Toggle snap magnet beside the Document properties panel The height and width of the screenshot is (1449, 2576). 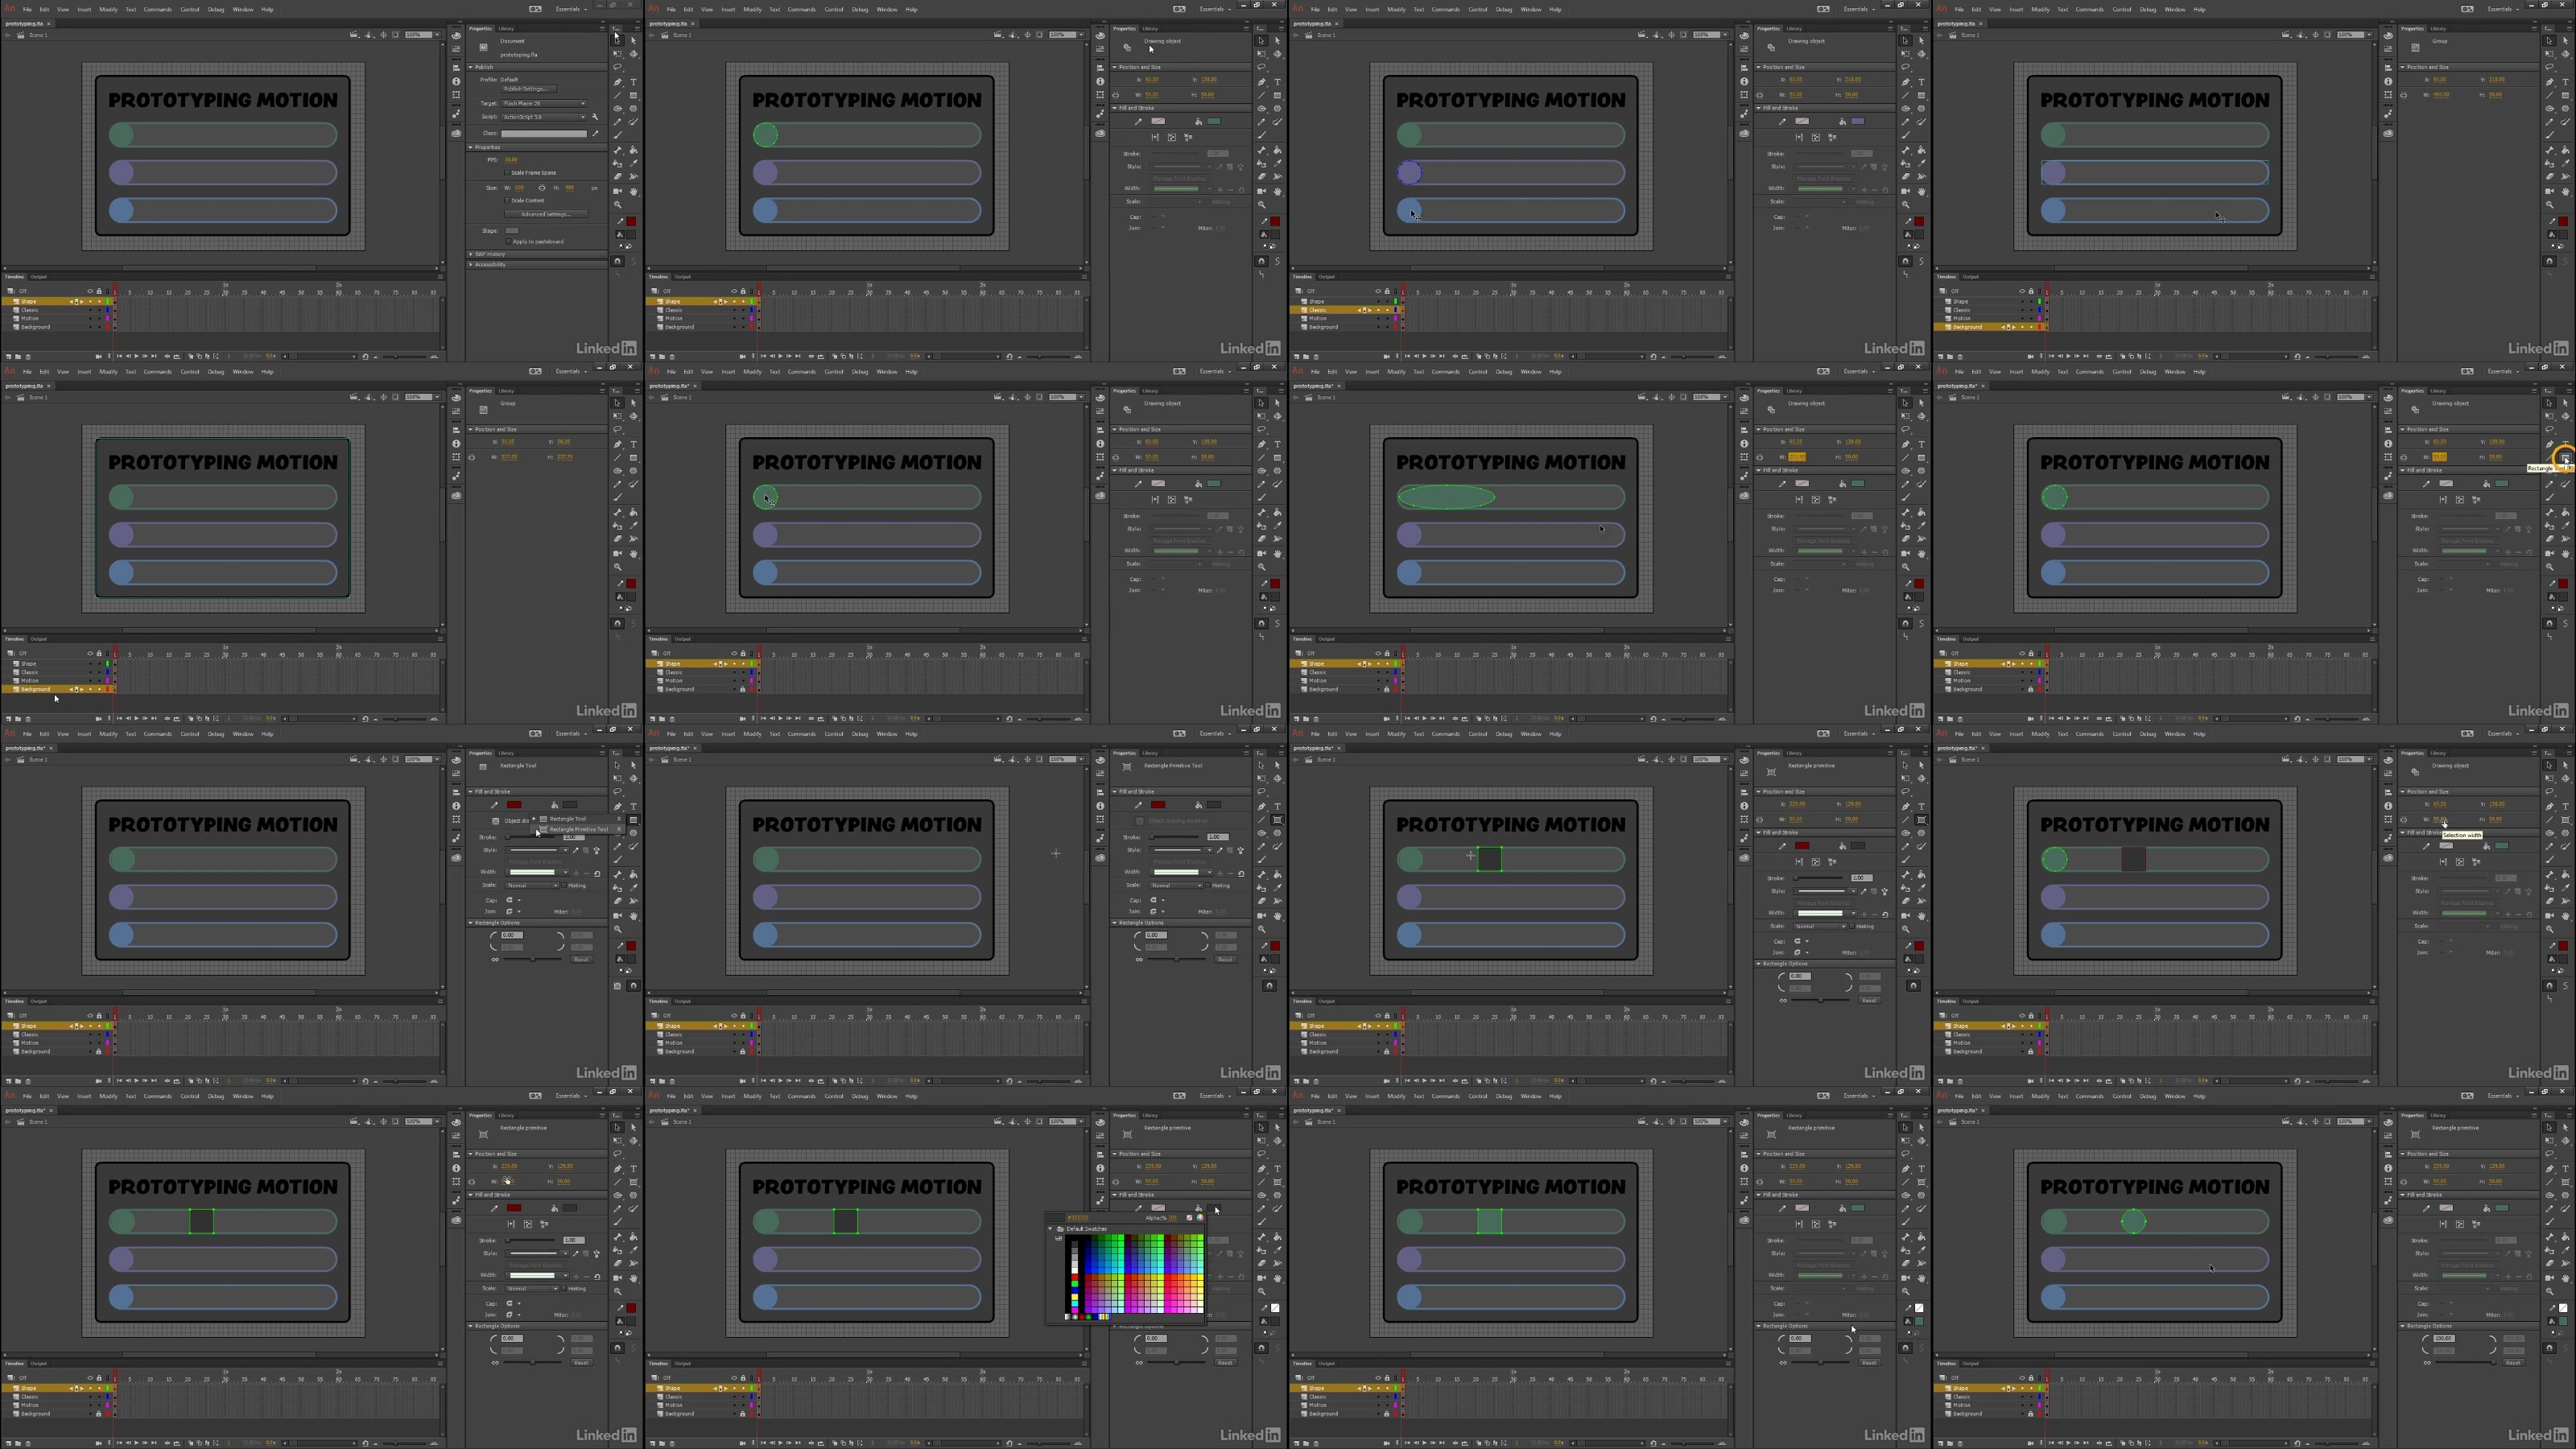[618, 262]
